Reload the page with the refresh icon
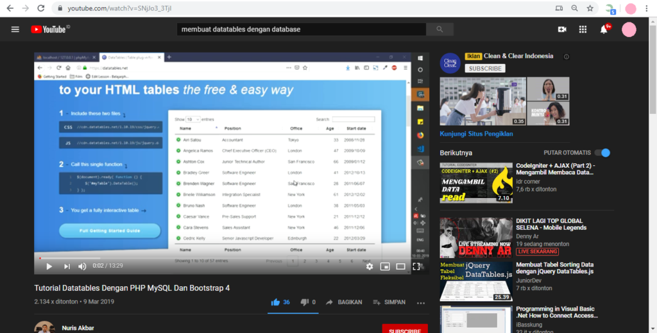Image resolution: width=657 pixels, height=333 pixels. (x=40, y=8)
